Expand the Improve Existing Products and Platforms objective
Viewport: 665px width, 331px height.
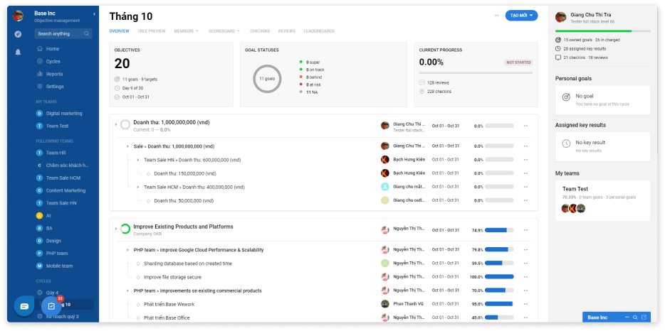[x=115, y=228]
